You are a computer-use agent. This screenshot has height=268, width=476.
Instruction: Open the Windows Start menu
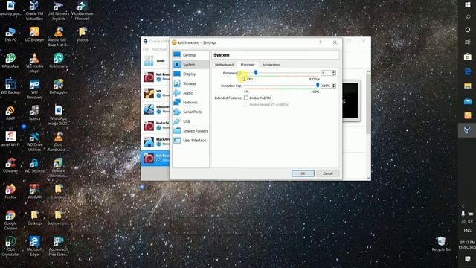pos(468,5)
